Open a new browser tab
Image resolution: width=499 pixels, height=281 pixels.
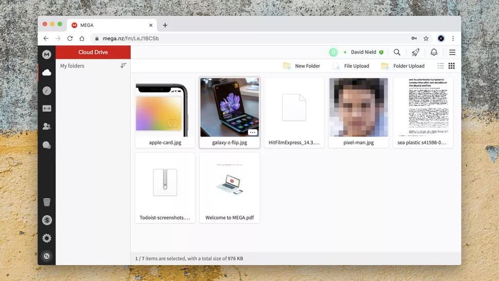[x=165, y=25]
